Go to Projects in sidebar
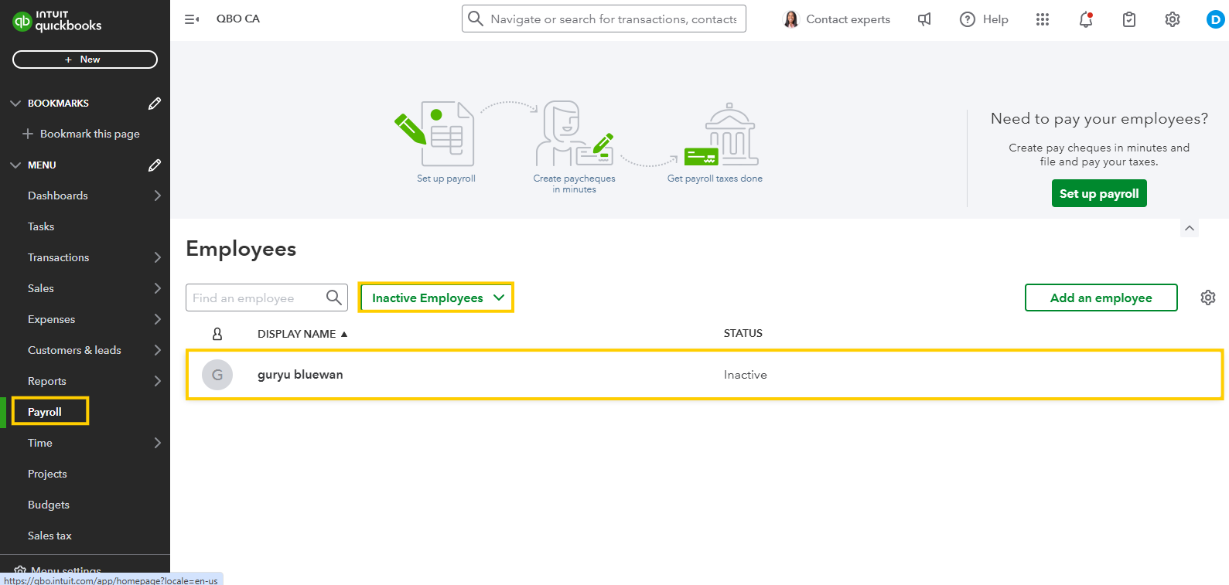The height and width of the screenshot is (585, 1229). coord(47,474)
